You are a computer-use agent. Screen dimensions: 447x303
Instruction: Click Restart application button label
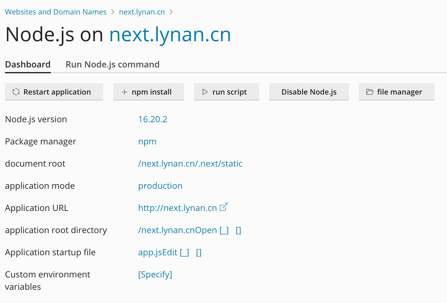click(57, 92)
